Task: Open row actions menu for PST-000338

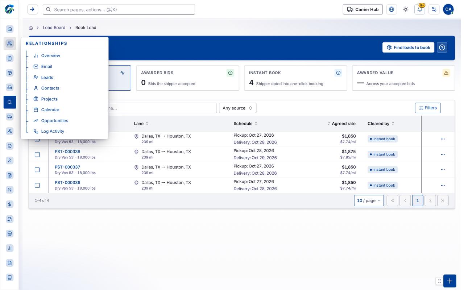Action: click(443, 154)
